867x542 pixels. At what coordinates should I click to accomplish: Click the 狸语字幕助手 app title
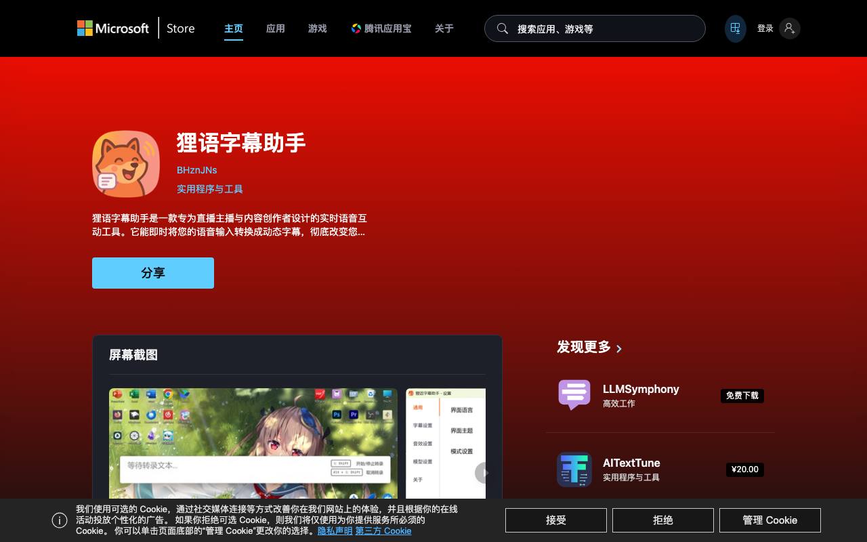pos(241,143)
